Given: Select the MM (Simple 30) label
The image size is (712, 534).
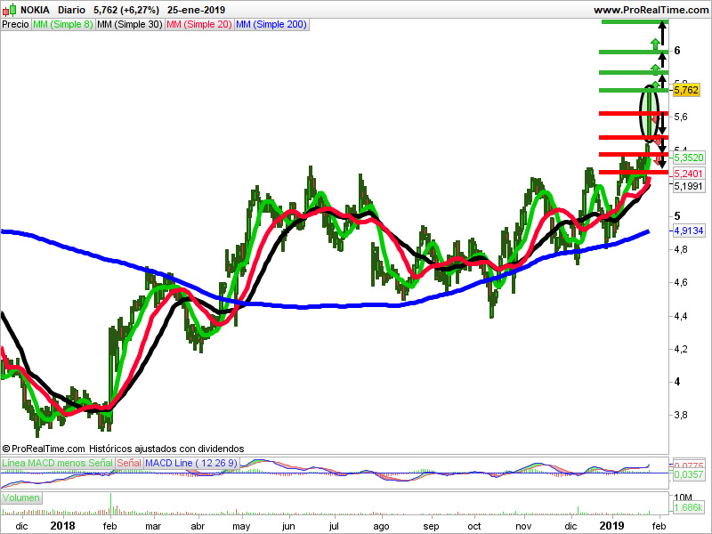Looking at the screenshot, I should click(x=130, y=25).
